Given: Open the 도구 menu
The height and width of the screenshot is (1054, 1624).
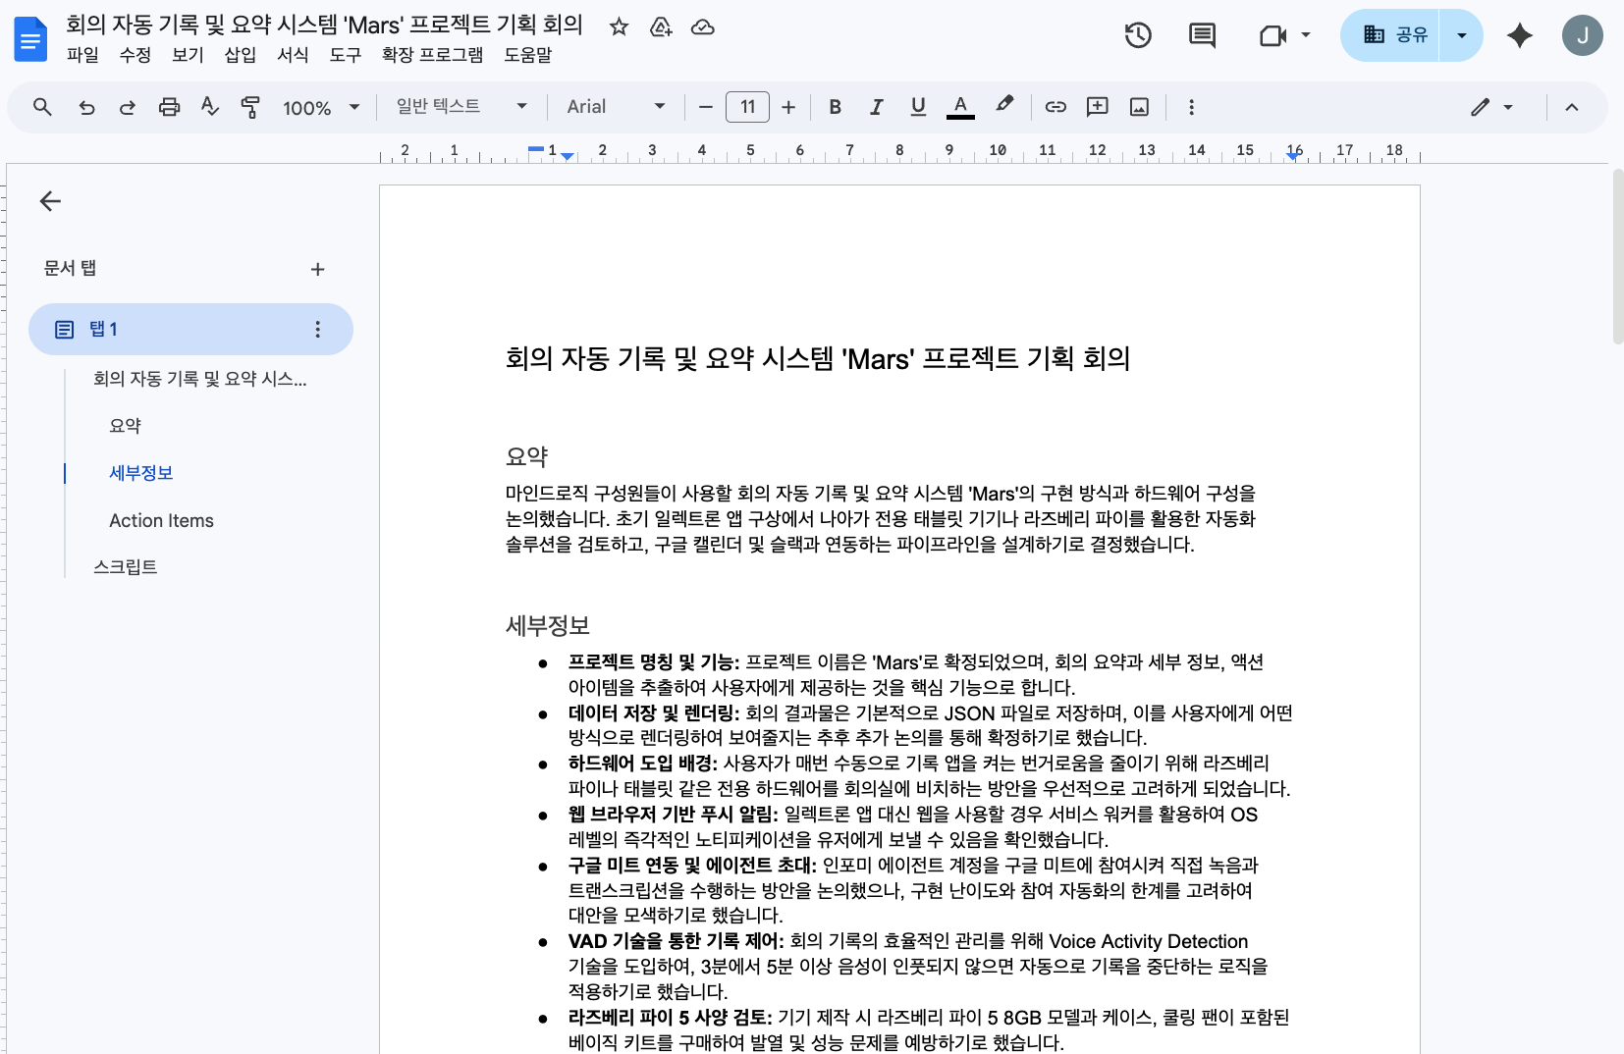Looking at the screenshot, I should [346, 55].
